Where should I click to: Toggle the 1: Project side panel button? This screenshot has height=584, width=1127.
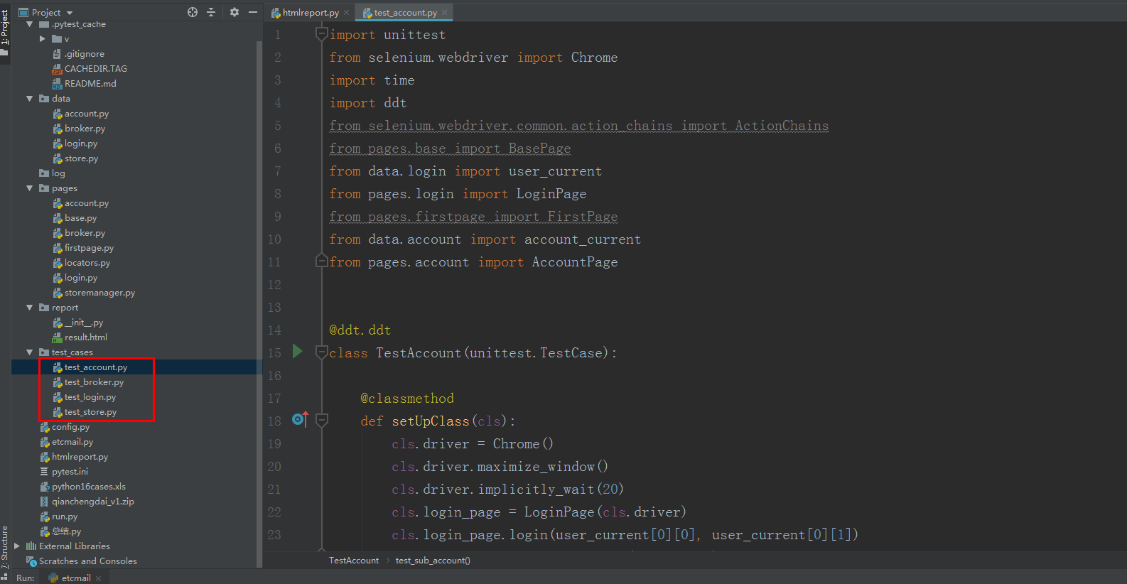(x=5, y=28)
